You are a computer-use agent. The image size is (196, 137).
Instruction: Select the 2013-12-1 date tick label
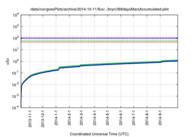[43, 119]
